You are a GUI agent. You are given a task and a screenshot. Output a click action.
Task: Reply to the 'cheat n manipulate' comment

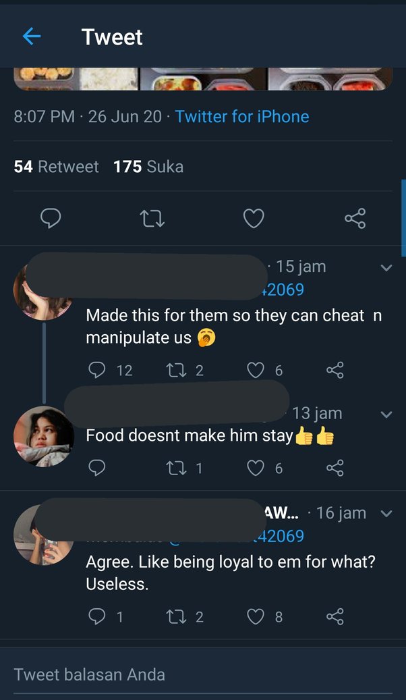pyautogui.click(x=98, y=370)
